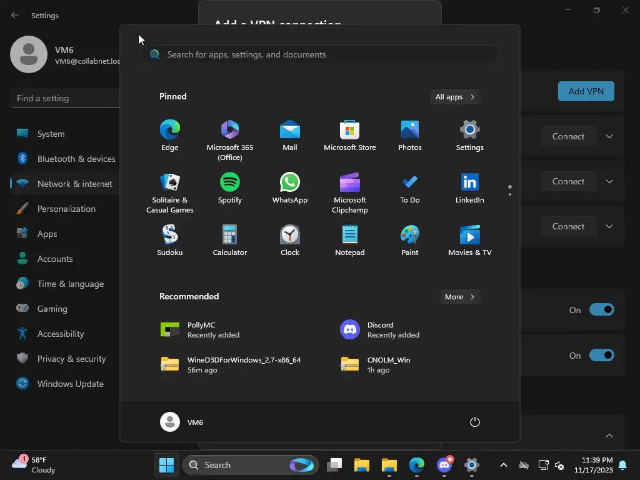Connect the second VPN in Settings
Screen dimensions: 640x480
569,181
